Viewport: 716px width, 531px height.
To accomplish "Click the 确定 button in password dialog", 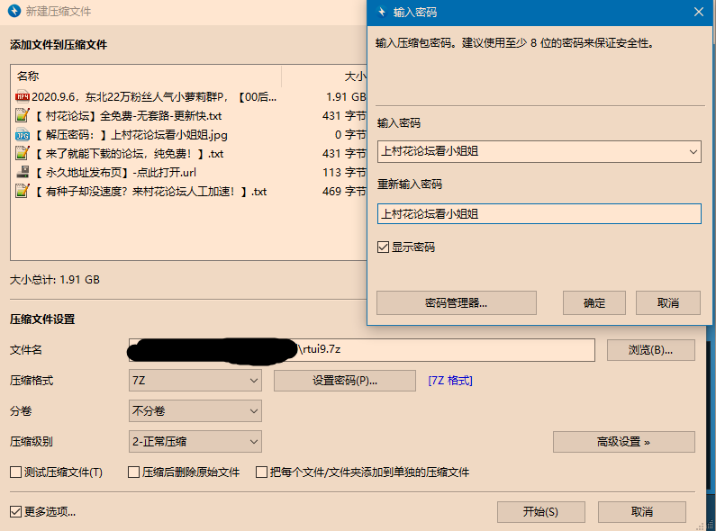I will [594, 302].
